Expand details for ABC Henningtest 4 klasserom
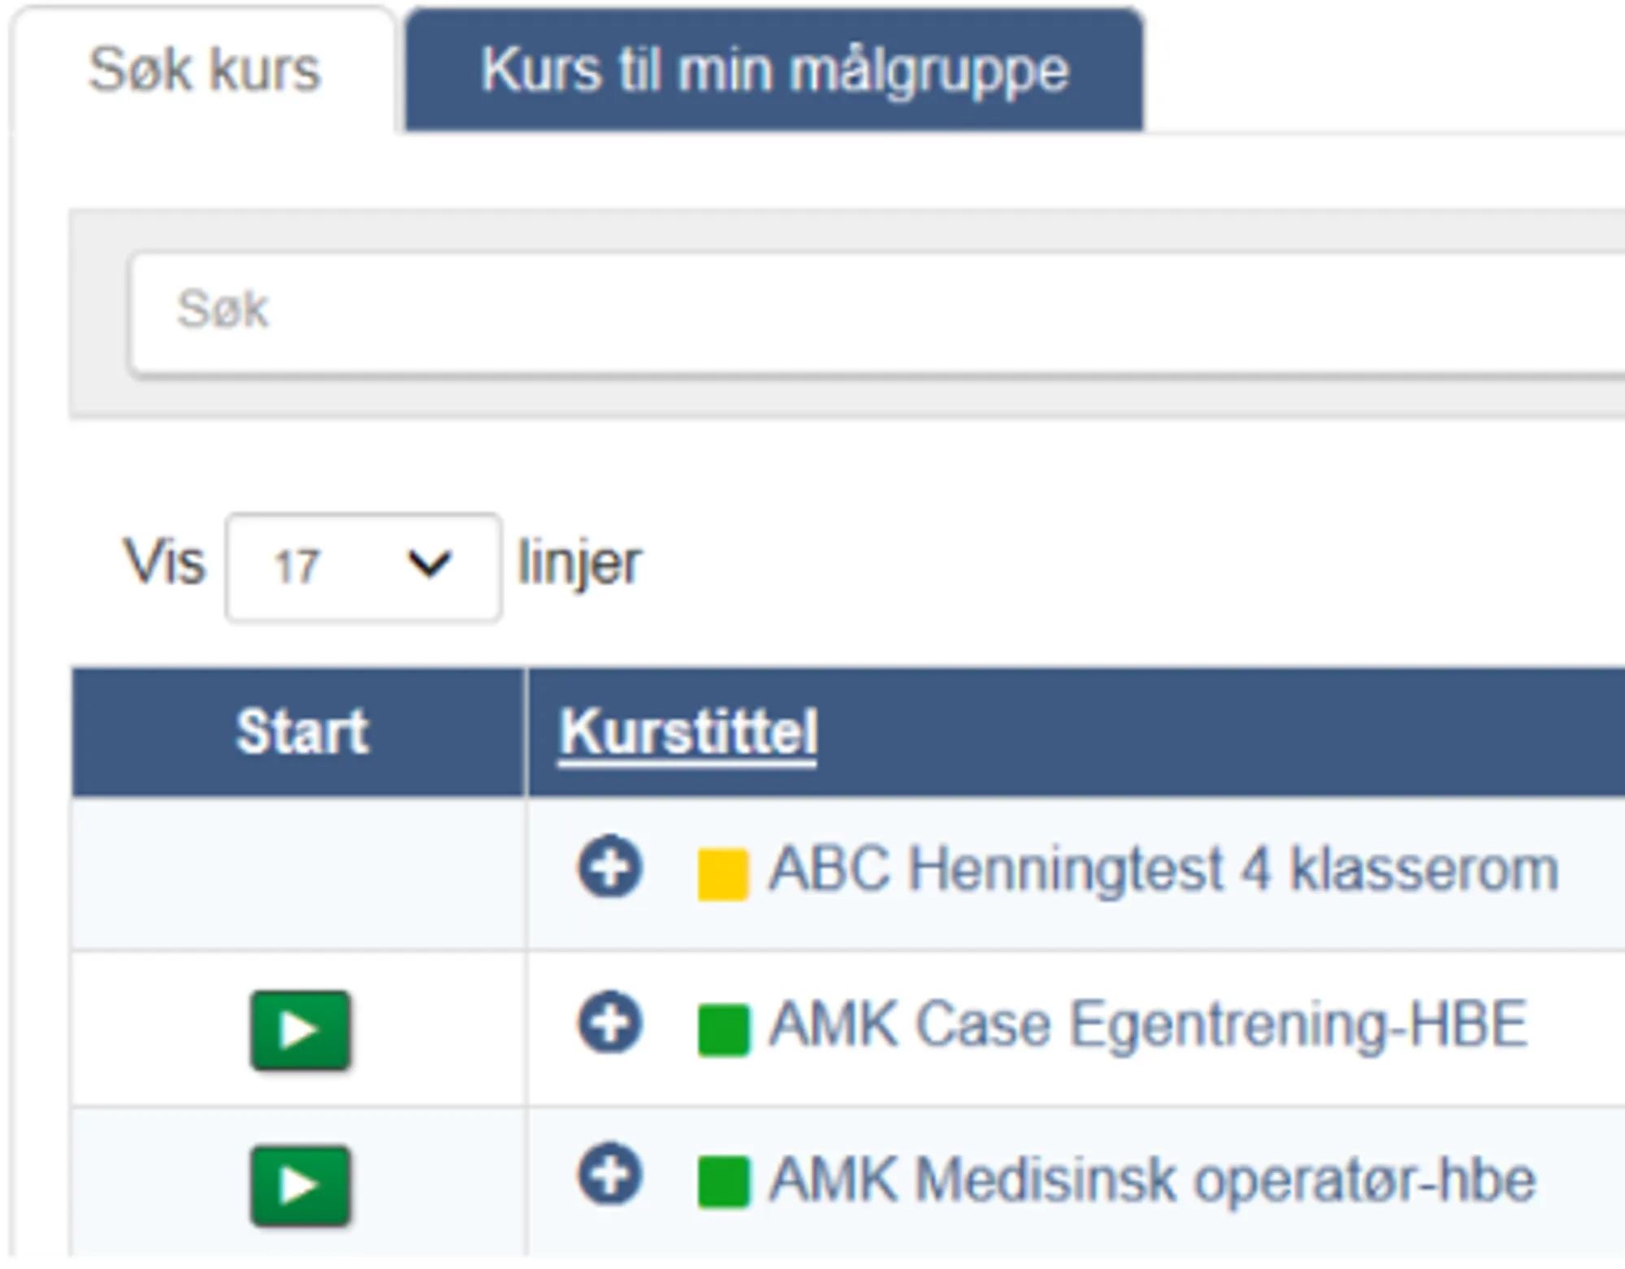This screenshot has height=1269, width=1625. [610, 866]
